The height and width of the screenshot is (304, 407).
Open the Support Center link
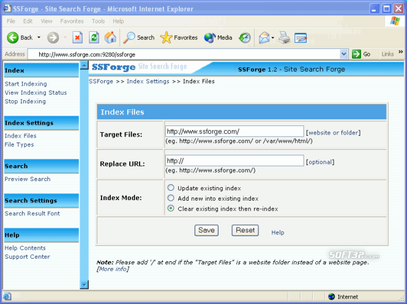point(28,257)
